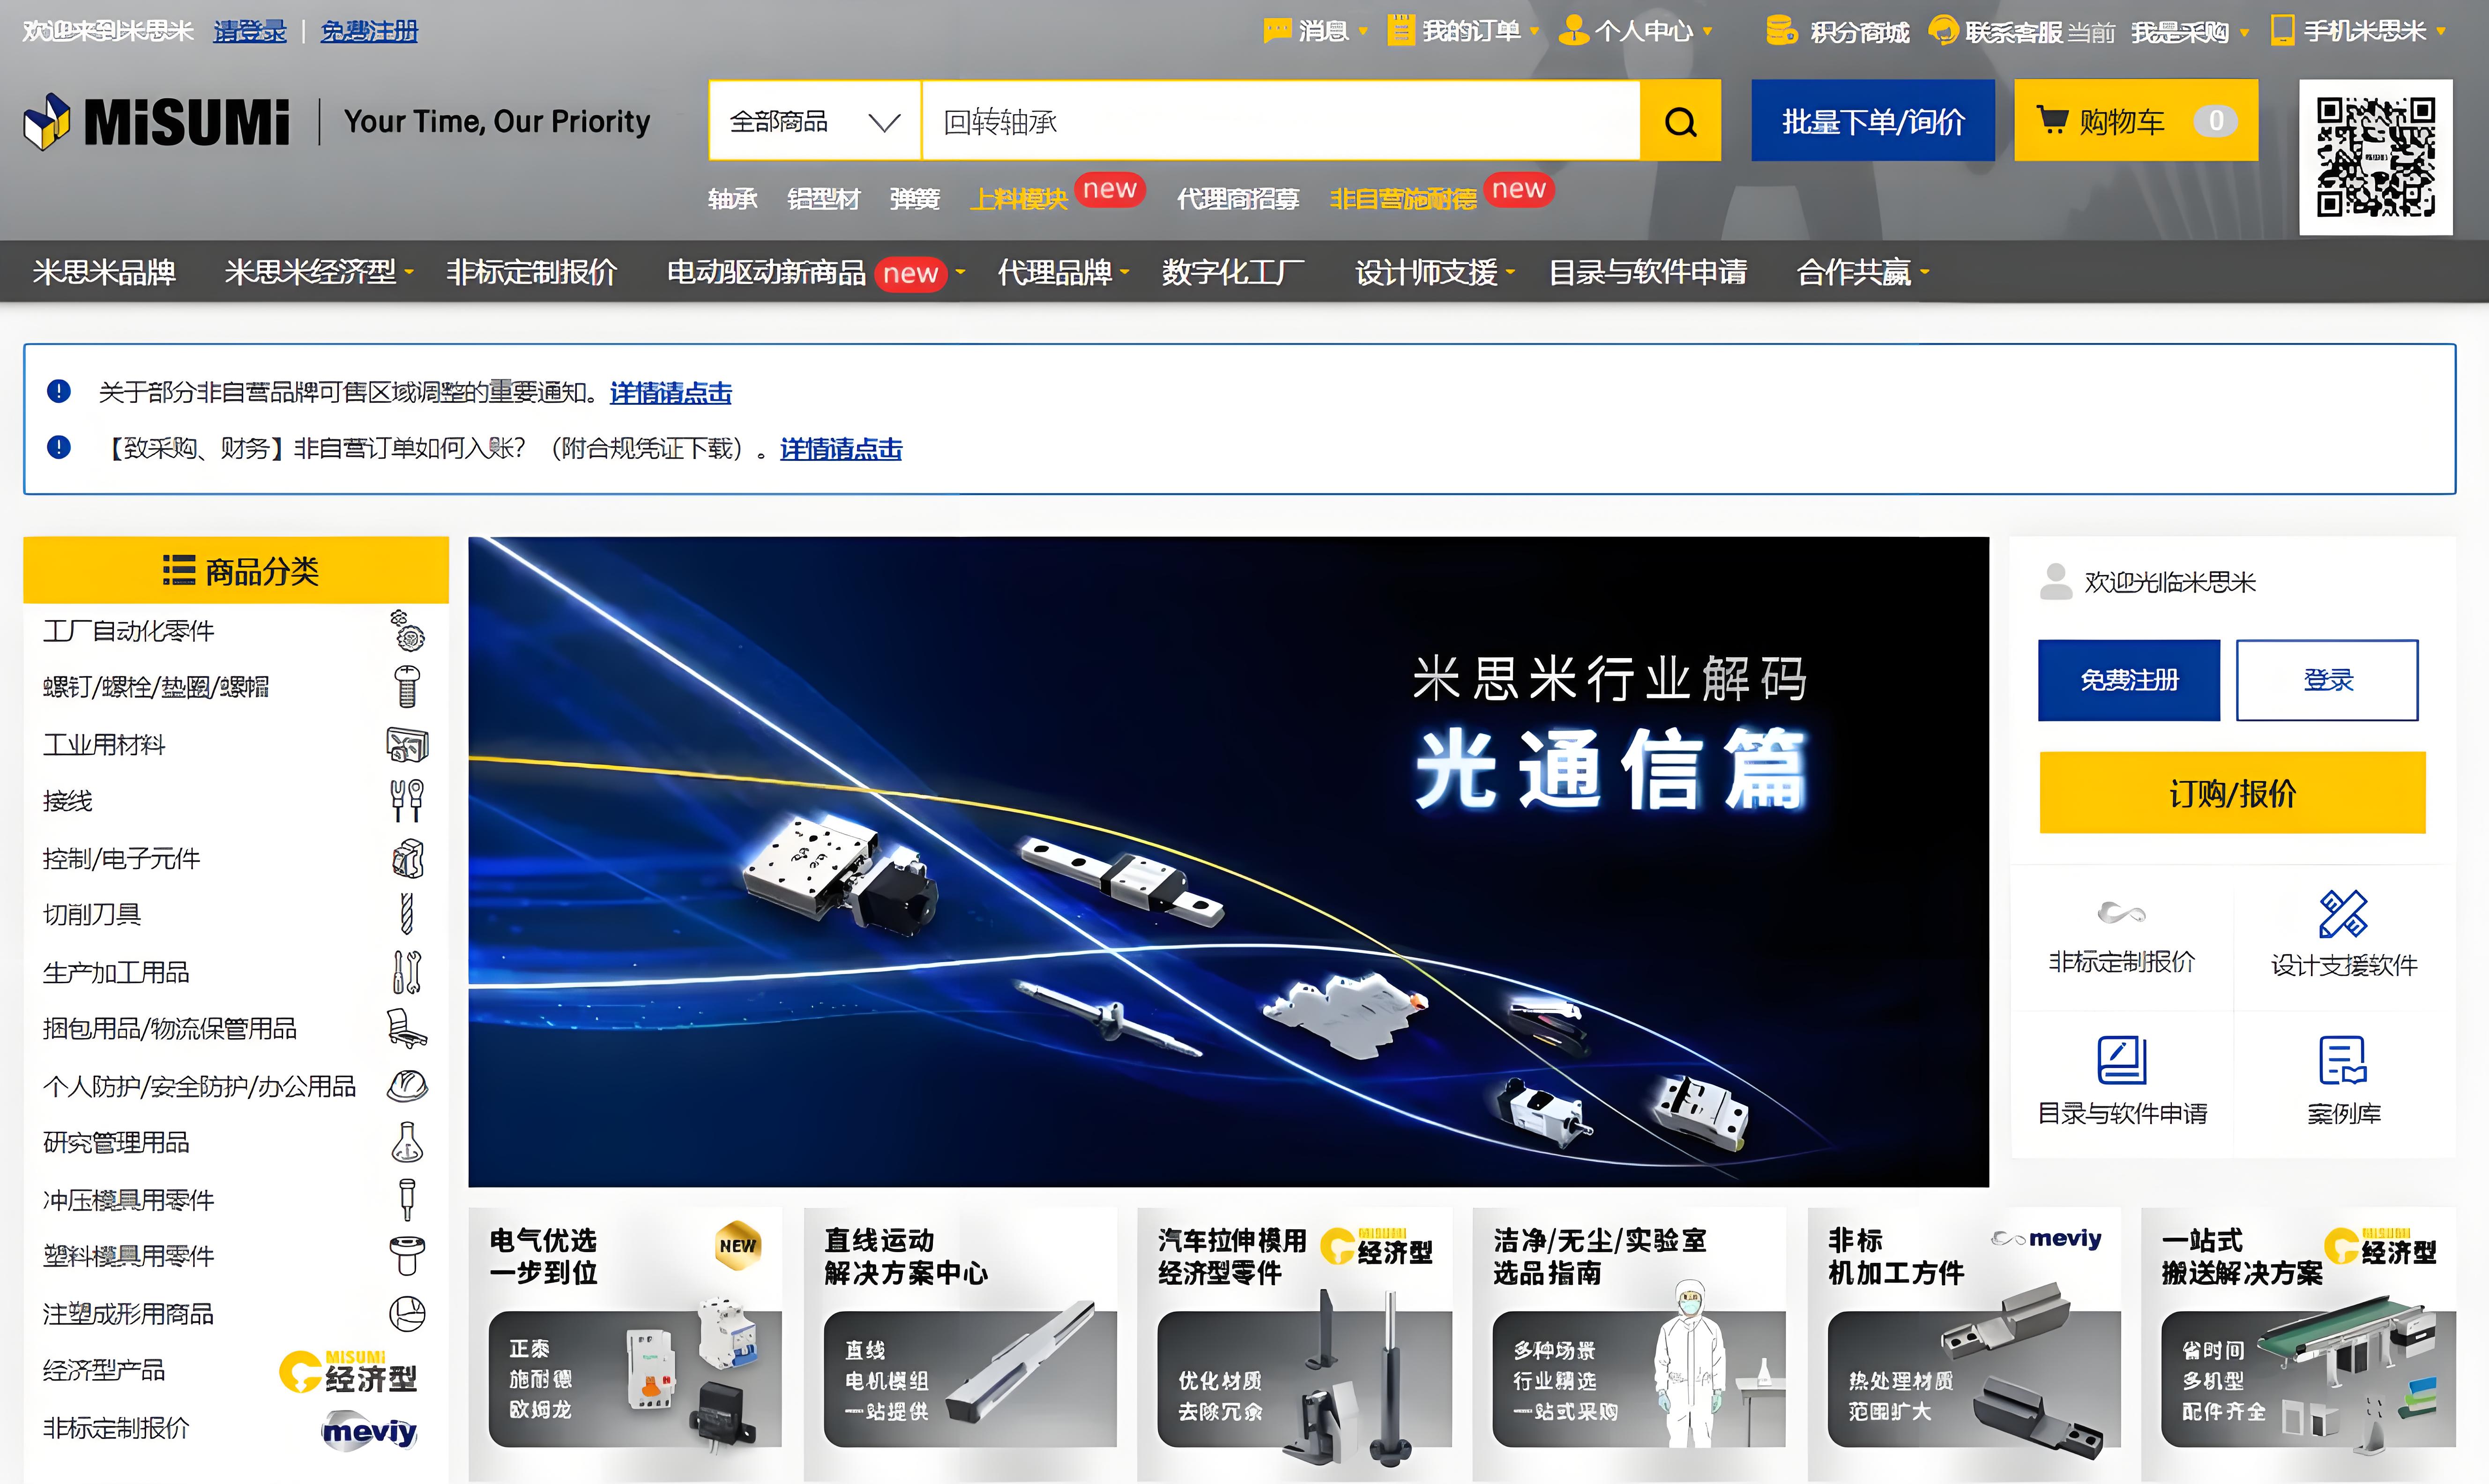Click wrench icon beside 生产加工用品
This screenshot has width=2489, height=1484.
click(407, 972)
